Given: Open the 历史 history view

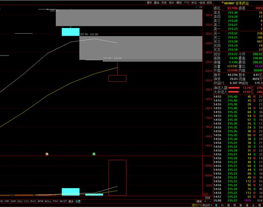Looking at the screenshot, I should (164, 2).
